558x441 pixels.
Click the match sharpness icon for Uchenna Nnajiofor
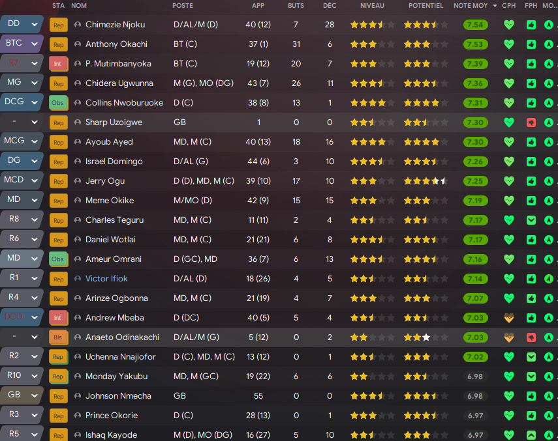[531, 357]
